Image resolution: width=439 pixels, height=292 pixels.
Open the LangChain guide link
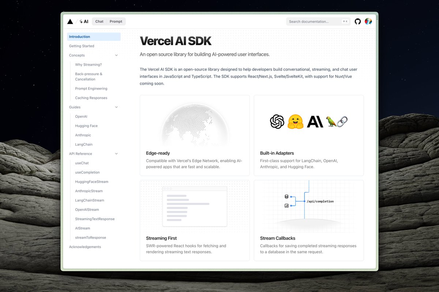point(84,145)
